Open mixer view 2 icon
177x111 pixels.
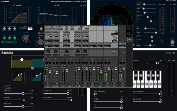[129, 34]
